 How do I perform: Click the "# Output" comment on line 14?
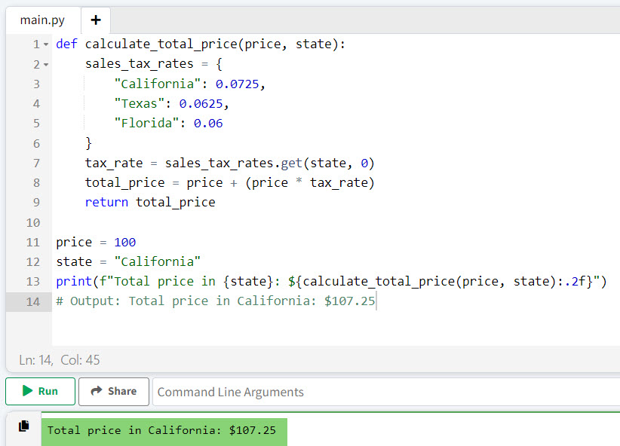click(x=216, y=301)
